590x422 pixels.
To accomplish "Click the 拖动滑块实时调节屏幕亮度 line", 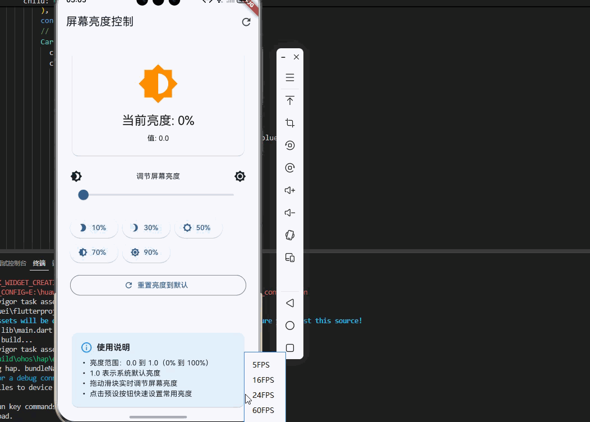I will click(133, 383).
